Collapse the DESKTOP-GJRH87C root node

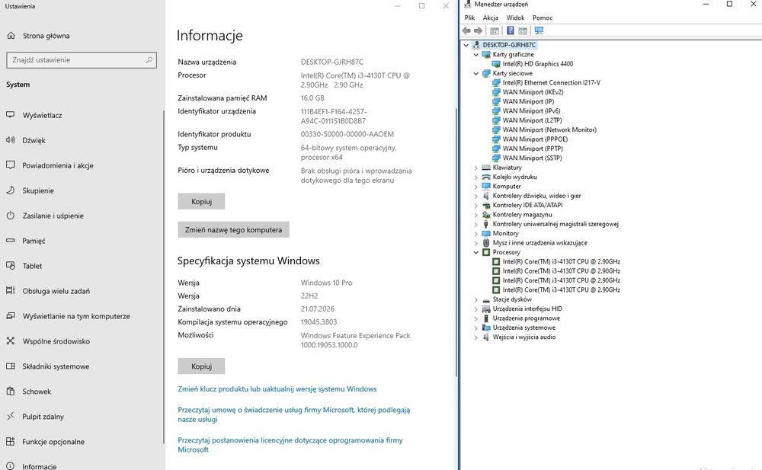466,45
